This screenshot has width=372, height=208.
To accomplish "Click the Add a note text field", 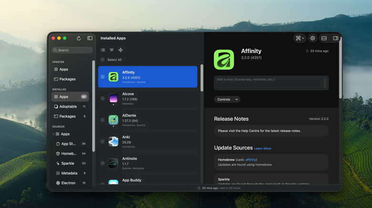I will click(271, 83).
